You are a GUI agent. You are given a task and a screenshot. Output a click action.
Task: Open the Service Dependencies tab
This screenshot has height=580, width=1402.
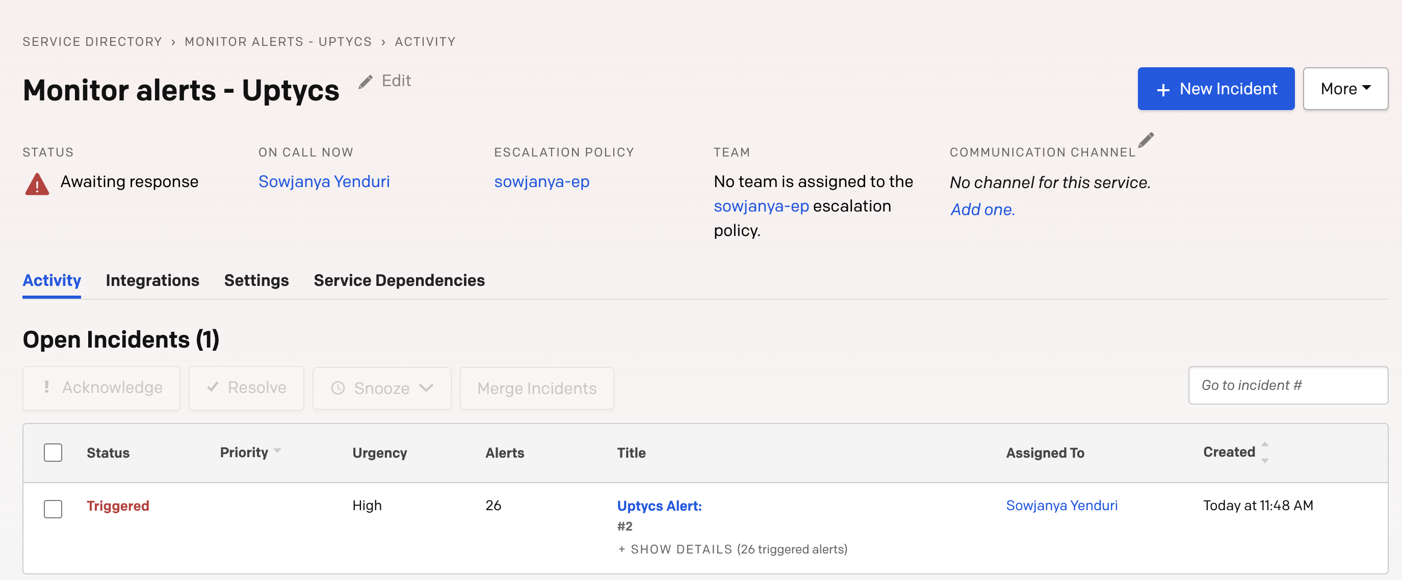[x=399, y=281]
